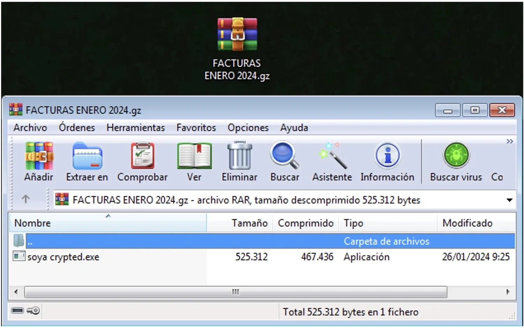Select the soya crypted.exe file
Image resolution: width=524 pixels, height=328 pixels.
click(x=63, y=257)
